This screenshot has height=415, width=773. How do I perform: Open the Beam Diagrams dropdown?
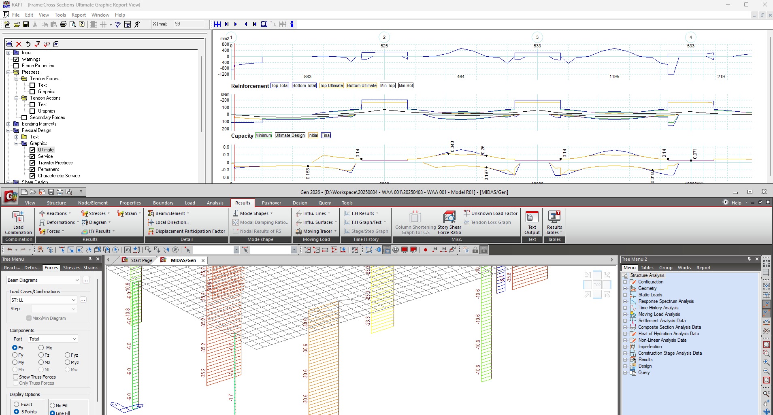(x=43, y=280)
